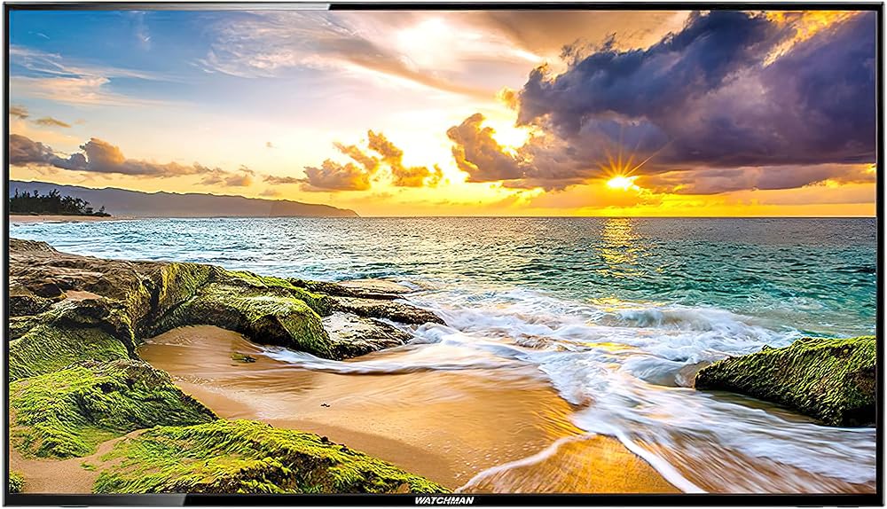Click the distant mountain headland
Screen dimensions: 887x509
pos(222,204)
